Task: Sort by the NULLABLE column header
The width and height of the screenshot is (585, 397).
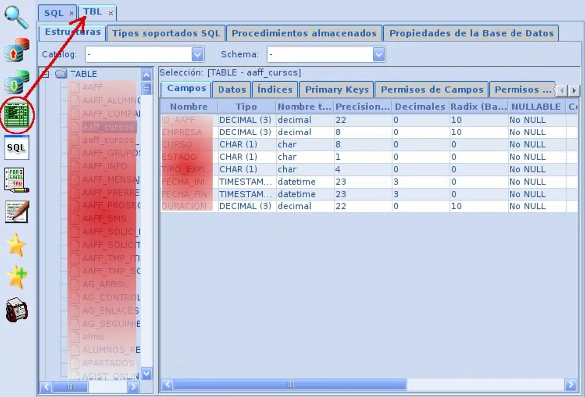Action: coord(536,107)
